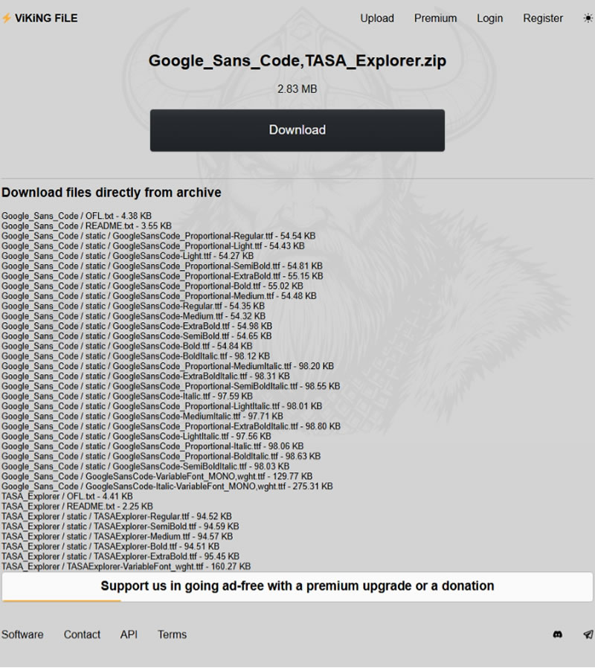Open the Upload page

(377, 19)
